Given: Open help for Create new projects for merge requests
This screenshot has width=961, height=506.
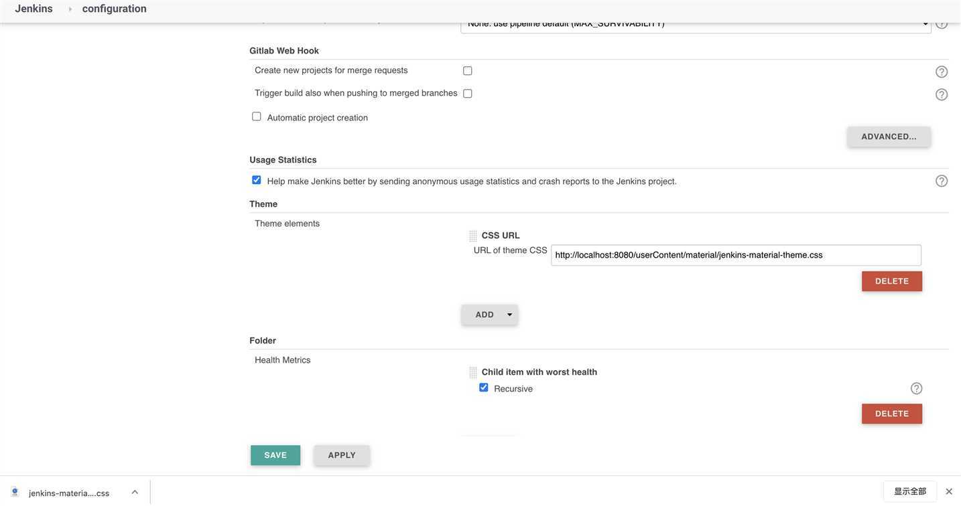Looking at the screenshot, I should point(942,72).
